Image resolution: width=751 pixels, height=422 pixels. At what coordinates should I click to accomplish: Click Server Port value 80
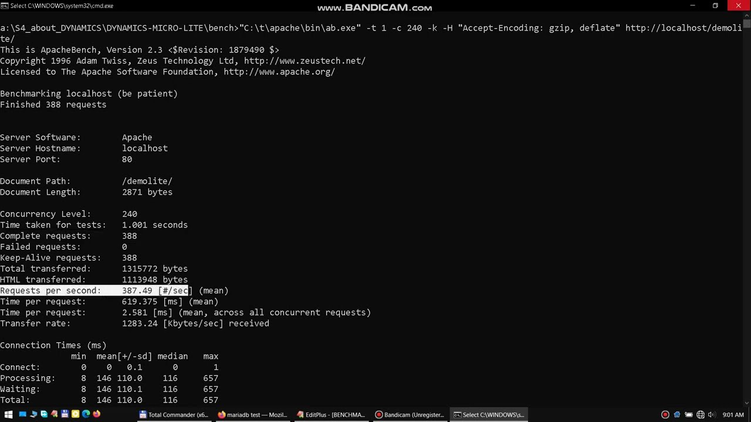coord(127,159)
